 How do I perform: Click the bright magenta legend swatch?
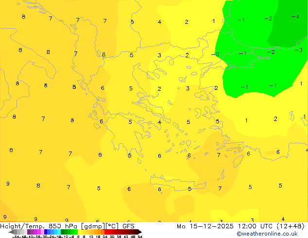[39, 232]
